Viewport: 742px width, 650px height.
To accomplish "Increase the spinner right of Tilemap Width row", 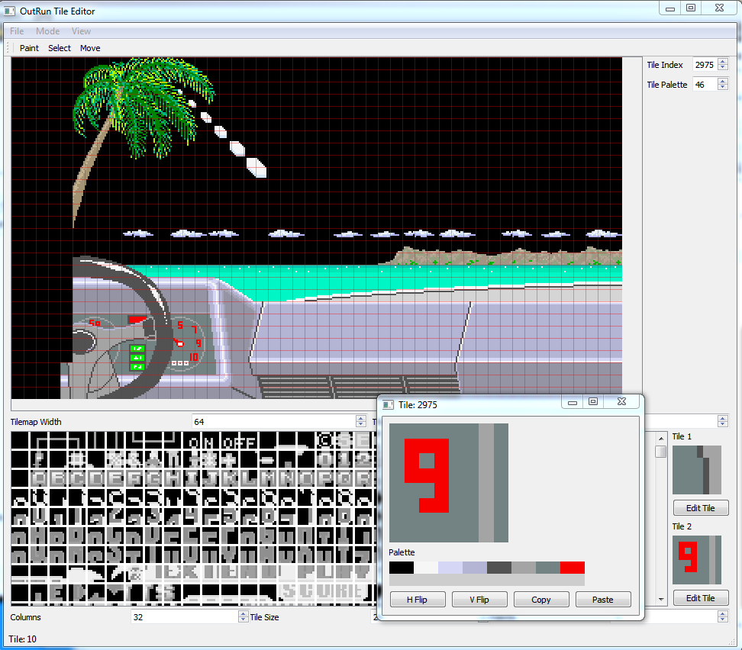I will click(723, 418).
